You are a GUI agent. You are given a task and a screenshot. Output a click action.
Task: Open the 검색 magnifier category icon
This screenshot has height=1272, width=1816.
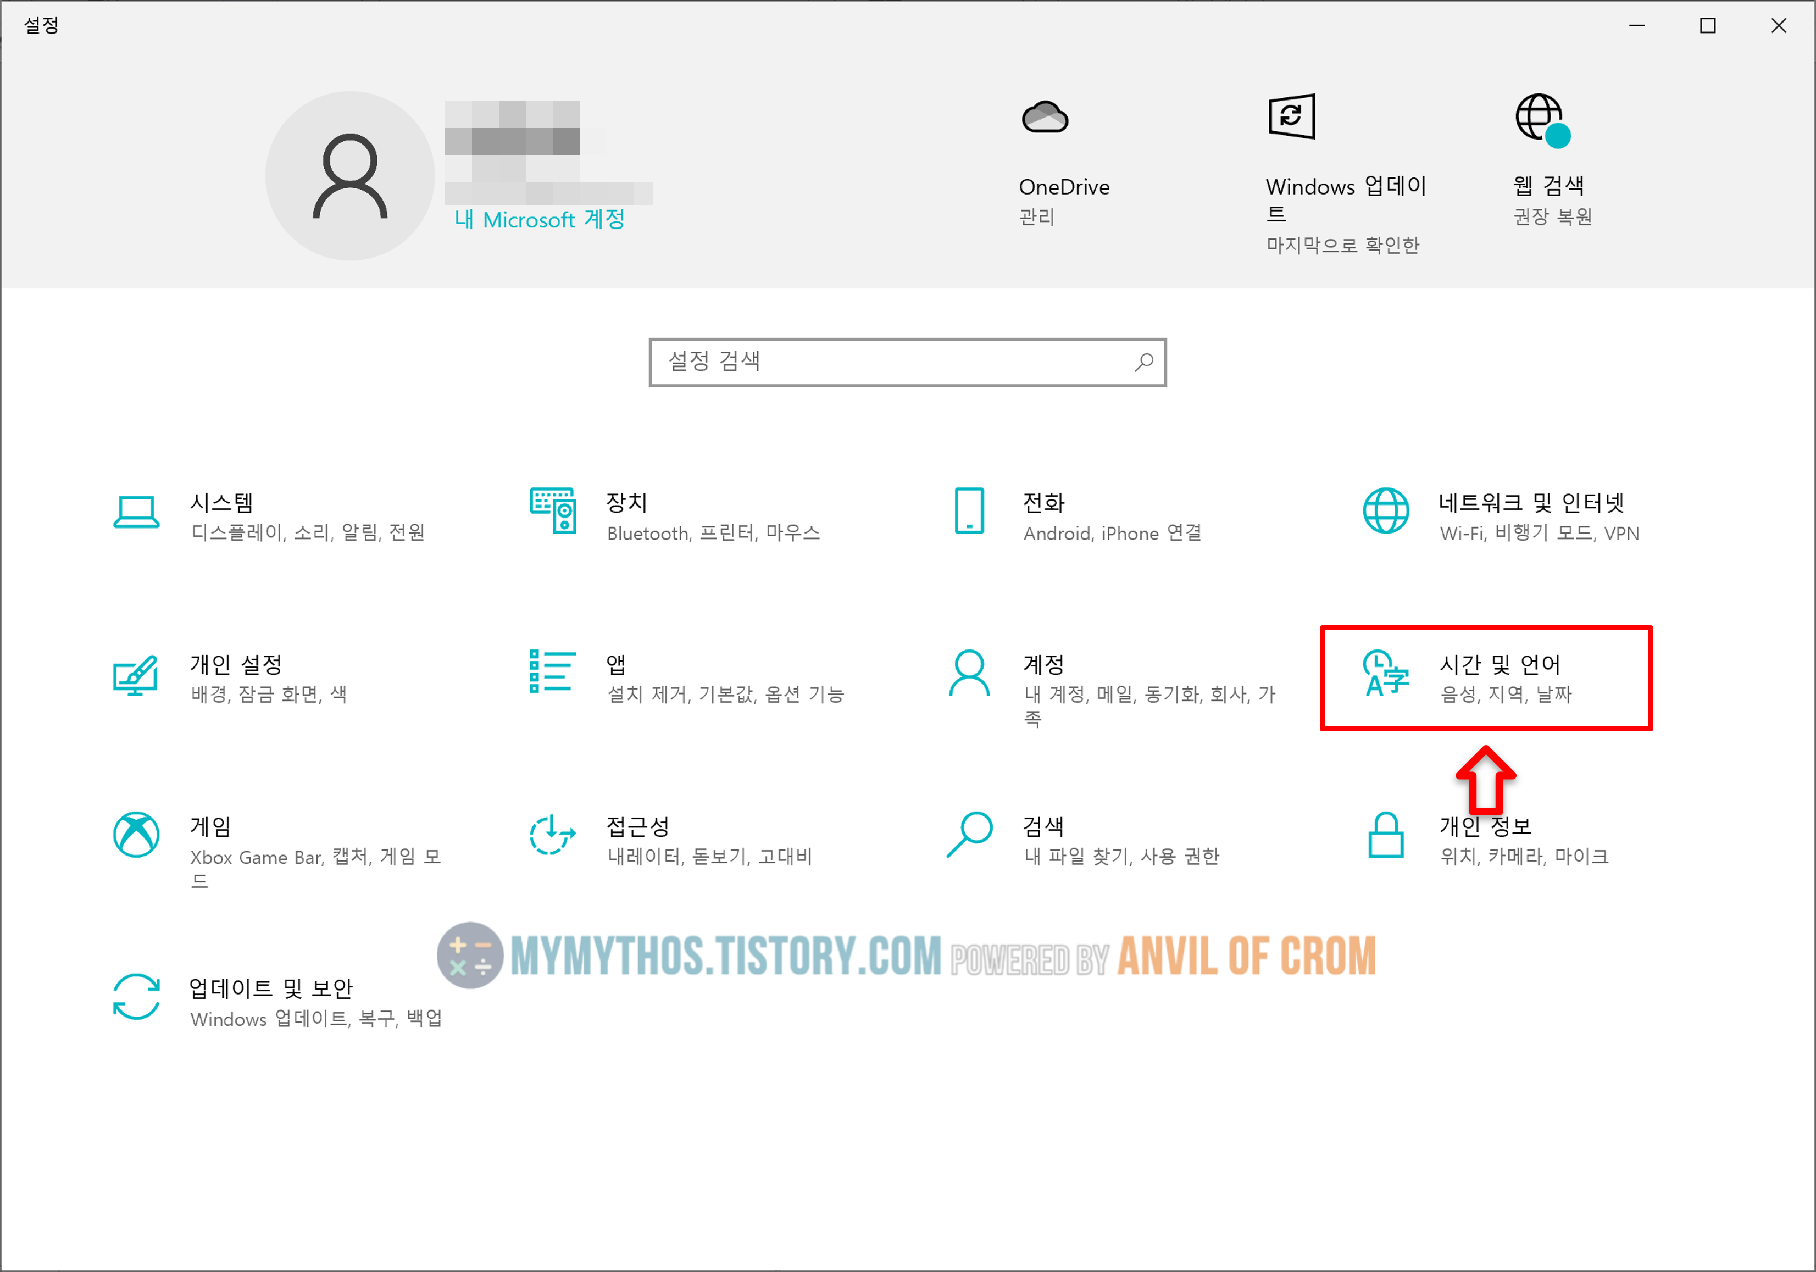[x=969, y=835]
